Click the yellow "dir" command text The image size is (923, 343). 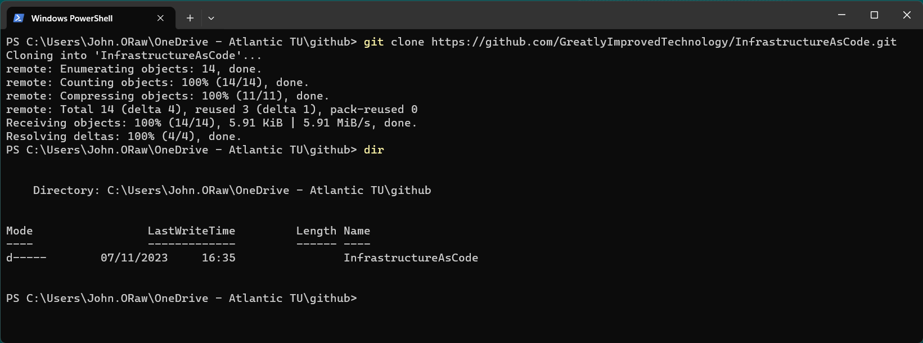(373, 150)
